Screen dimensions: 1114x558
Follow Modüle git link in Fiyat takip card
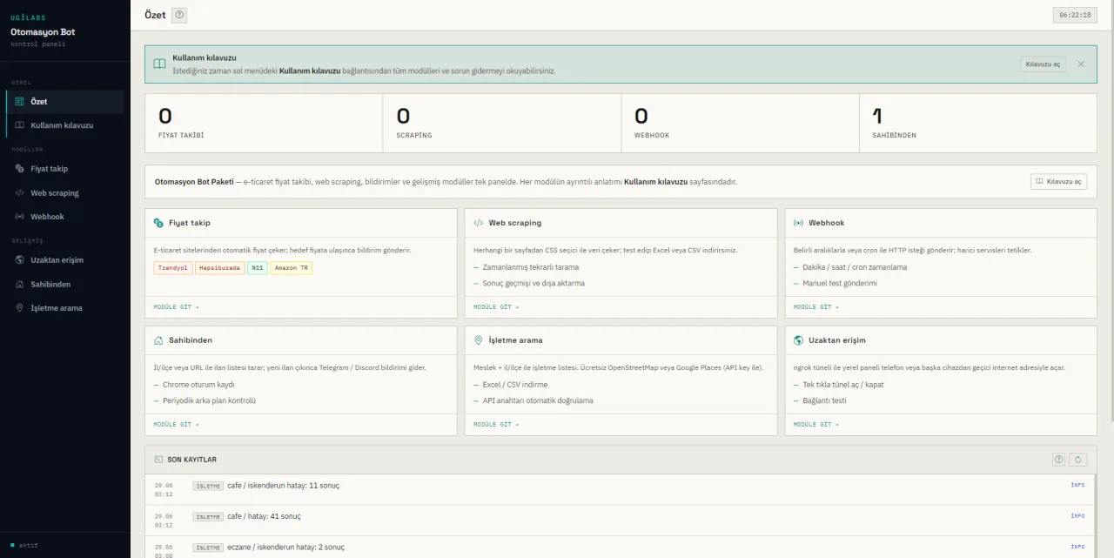[176, 307]
